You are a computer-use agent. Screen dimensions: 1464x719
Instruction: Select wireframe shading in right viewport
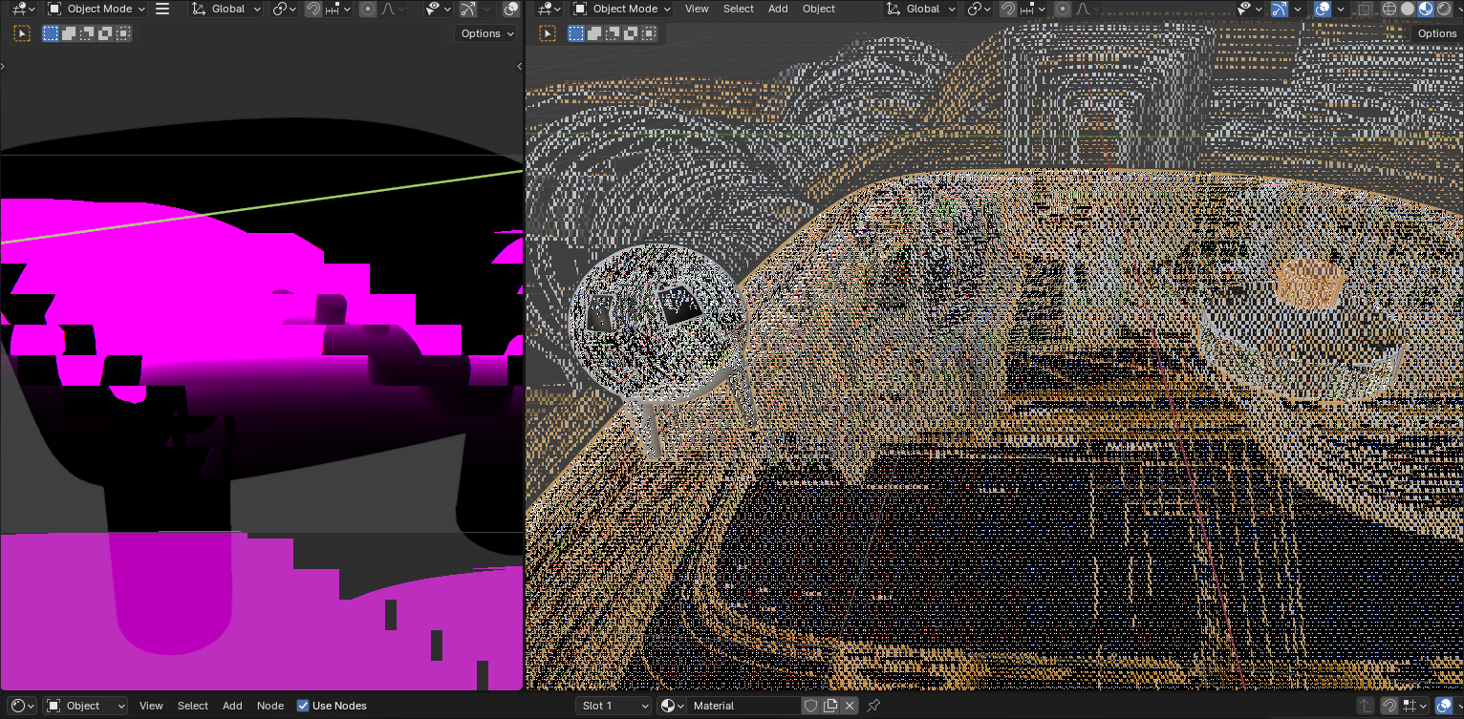(x=1390, y=9)
